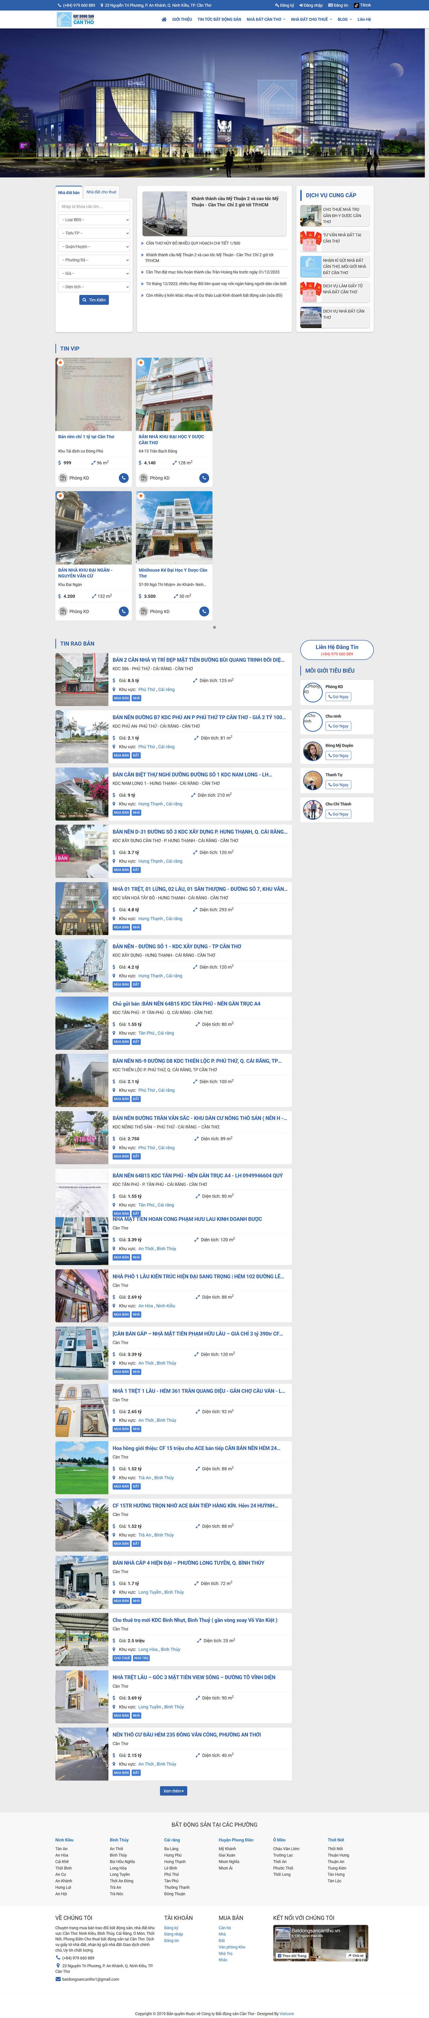The height and width of the screenshot is (2018, 429).
Task: Click the call icon on 'Minihouse Kế Đại Học Y Dược' card
Action: [x=204, y=611]
